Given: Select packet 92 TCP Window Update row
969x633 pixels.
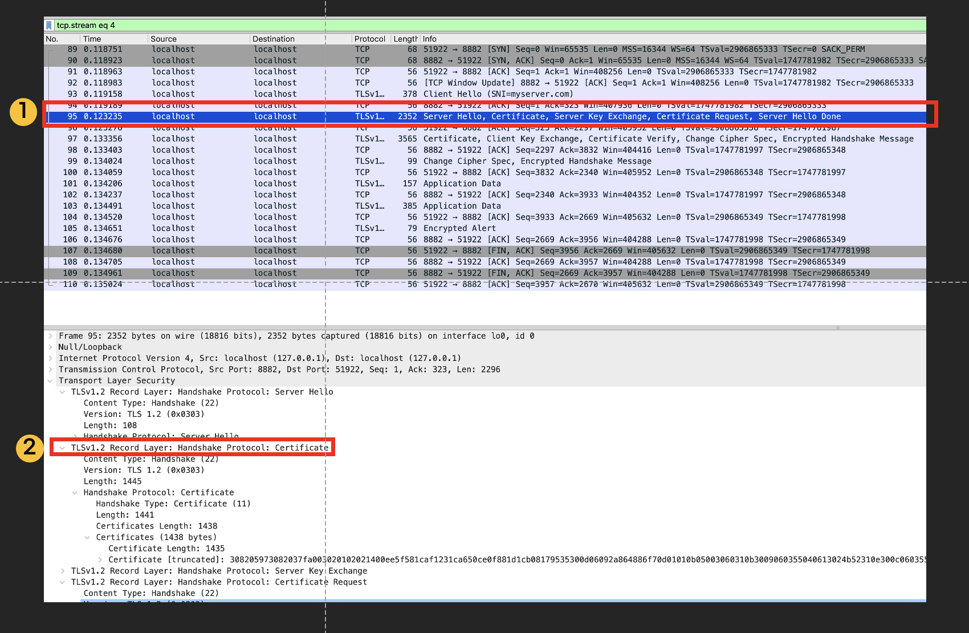Looking at the screenshot, I should coord(485,83).
